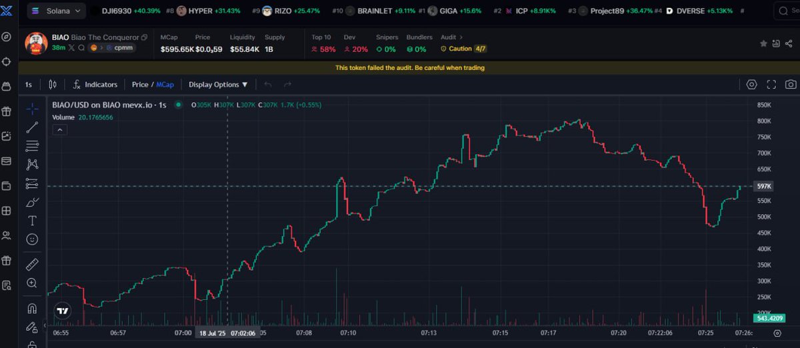Toggle stay in drawing mode lock
800x348 pixels.
click(x=32, y=327)
